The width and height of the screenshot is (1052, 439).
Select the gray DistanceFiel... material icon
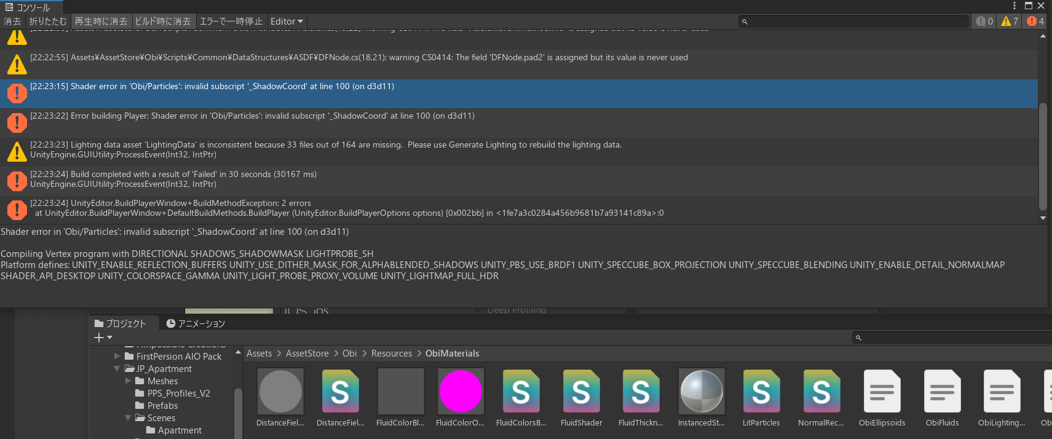280,392
